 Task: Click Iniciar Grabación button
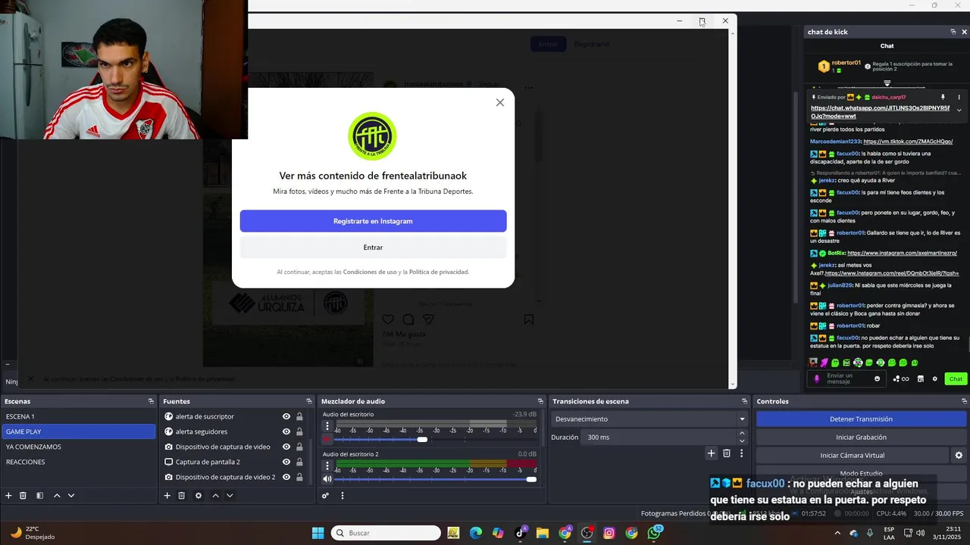(x=861, y=437)
